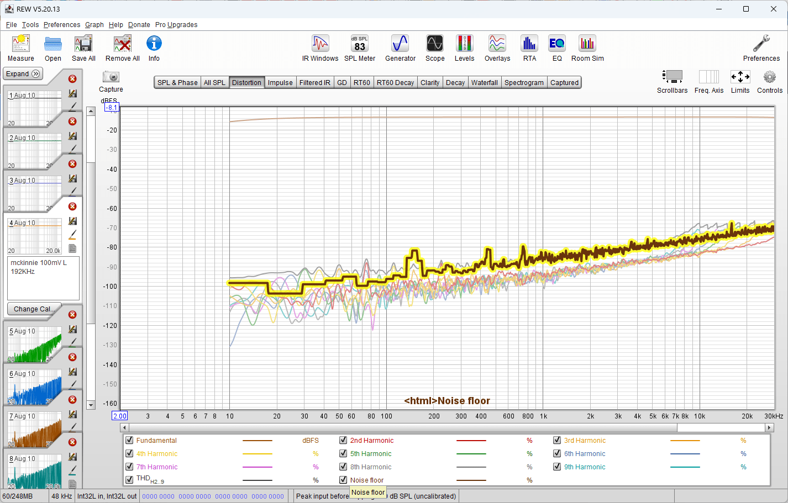Open Pro Upgrades menu
Image resolution: width=788 pixels, height=503 pixels.
[176, 25]
